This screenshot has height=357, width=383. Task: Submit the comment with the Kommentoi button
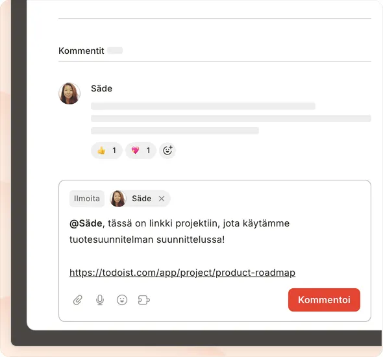point(324,300)
